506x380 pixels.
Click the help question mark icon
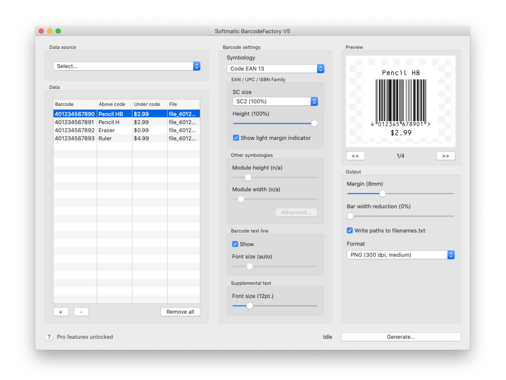(49, 337)
